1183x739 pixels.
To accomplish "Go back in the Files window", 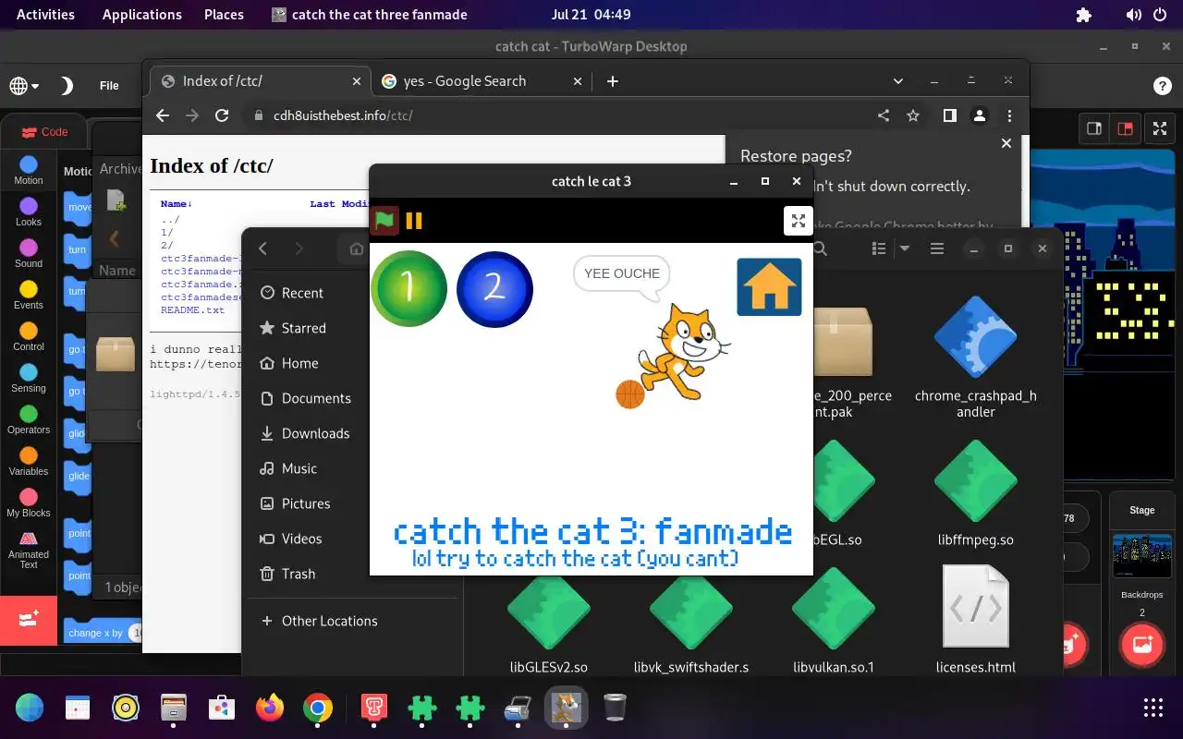I will (263, 248).
